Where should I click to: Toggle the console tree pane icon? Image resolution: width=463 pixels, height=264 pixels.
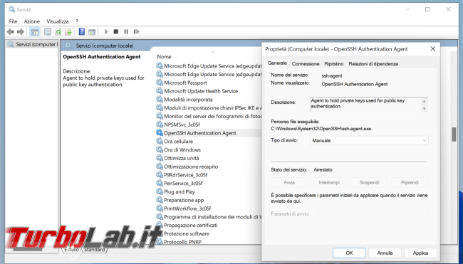(x=35, y=31)
